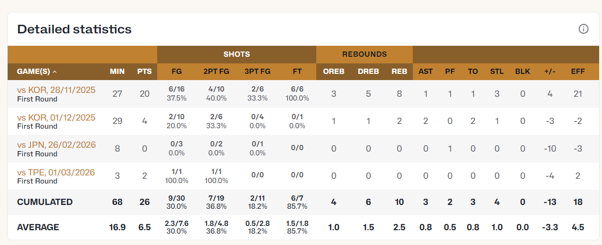Open the info icon beside Detailed statistics
Viewport: 602px width, 245px height.
click(583, 29)
